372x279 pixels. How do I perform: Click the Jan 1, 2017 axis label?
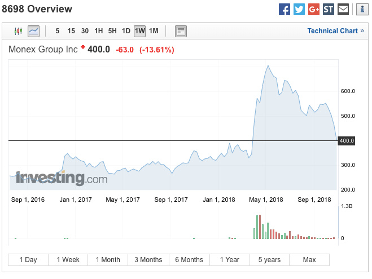pyautogui.click(x=76, y=200)
